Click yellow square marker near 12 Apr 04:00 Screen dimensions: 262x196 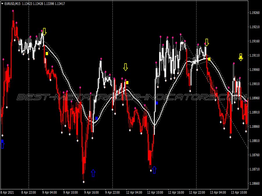[127, 82]
